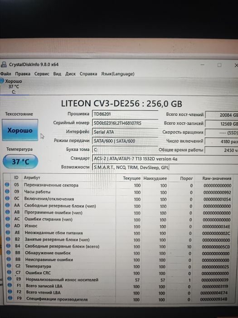This screenshot has width=238, height=318.
Task: Open the Диск menu
Action: tap(70, 74)
